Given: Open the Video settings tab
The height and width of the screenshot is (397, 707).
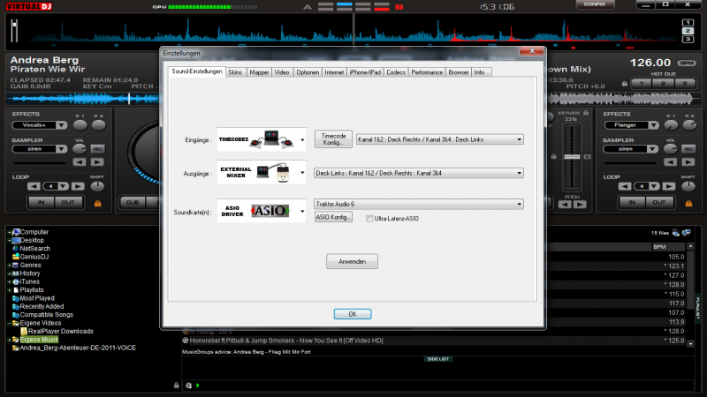Looking at the screenshot, I should (282, 72).
